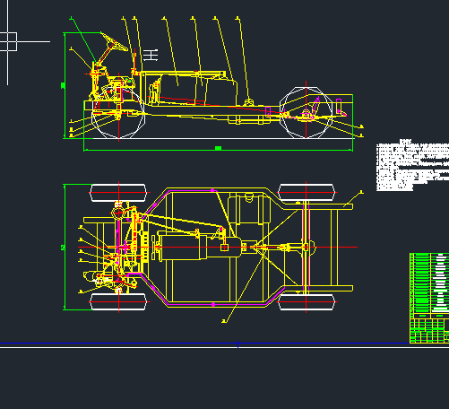This screenshot has height=409, width=449.
Task: Click the small red-crossed square on the centerline
Action: 224,248
